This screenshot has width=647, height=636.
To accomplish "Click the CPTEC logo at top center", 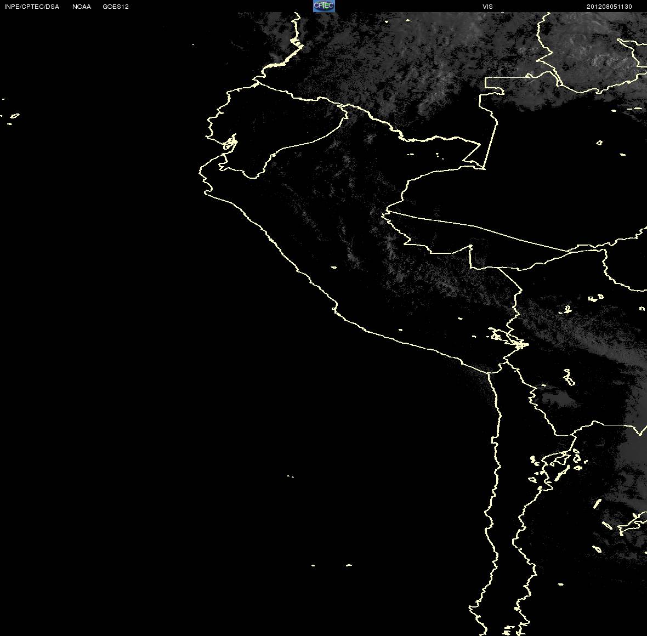I will [324, 6].
